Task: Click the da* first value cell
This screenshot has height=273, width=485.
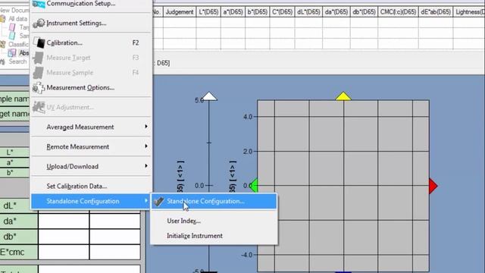Action: click(64, 221)
